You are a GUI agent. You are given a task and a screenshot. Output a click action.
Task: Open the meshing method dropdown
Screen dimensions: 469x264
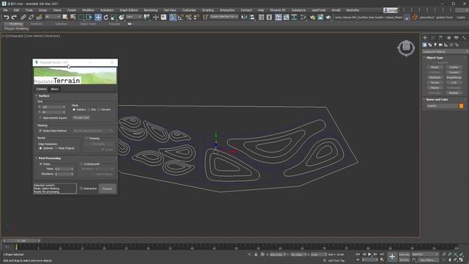click(93, 131)
